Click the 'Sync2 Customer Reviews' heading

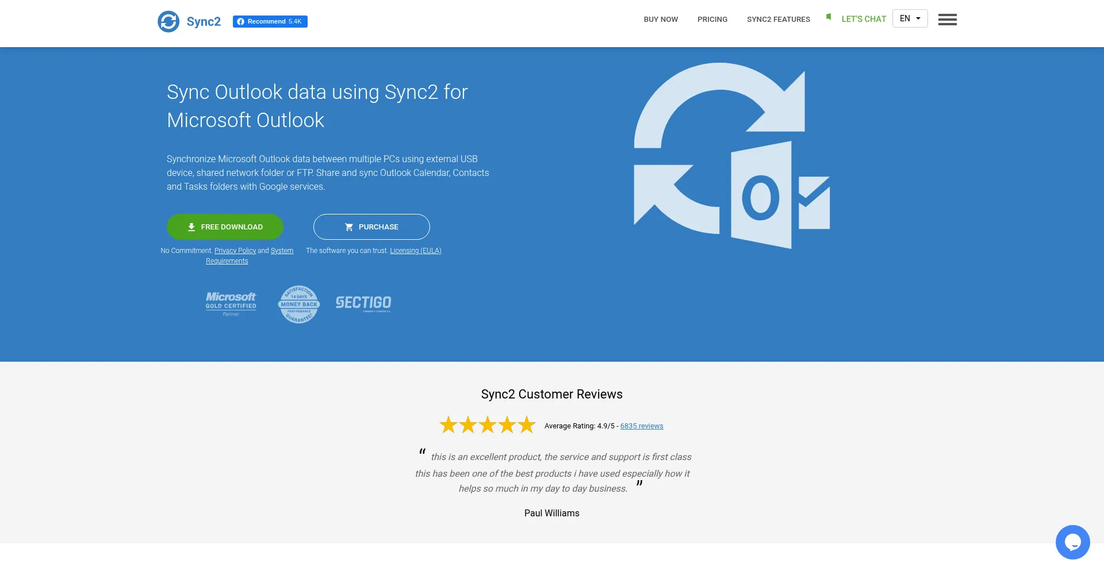tap(552, 394)
